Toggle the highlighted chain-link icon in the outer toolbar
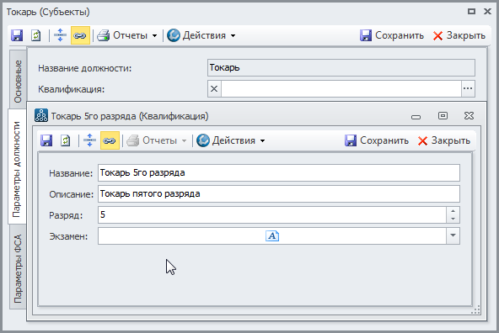Viewport: 499px width, 333px height. pyautogui.click(x=80, y=35)
